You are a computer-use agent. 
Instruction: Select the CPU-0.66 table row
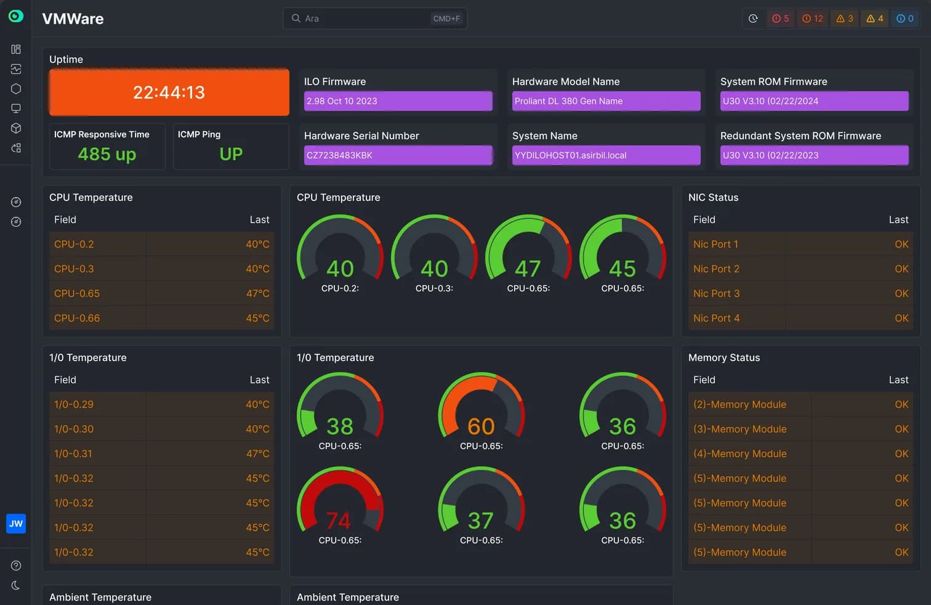point(161,318)
